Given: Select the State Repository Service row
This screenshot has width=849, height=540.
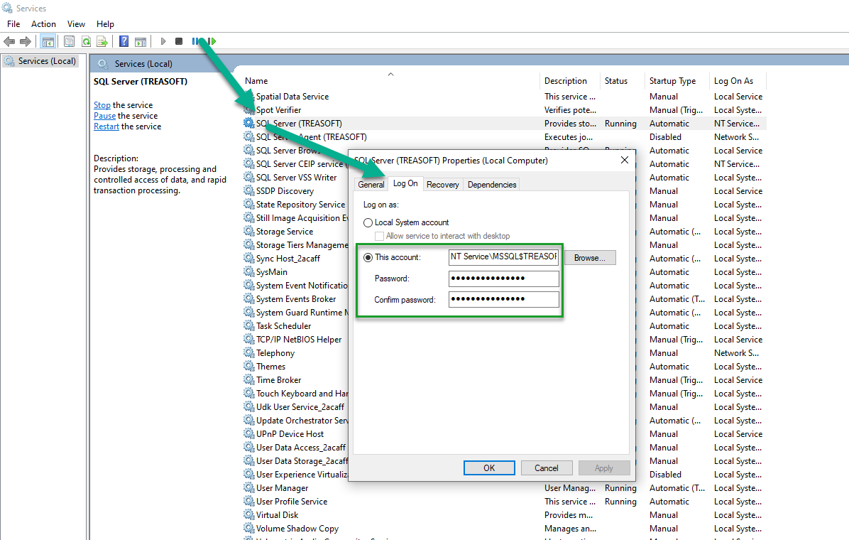Looking at the screenshot, I should point(300,205).
